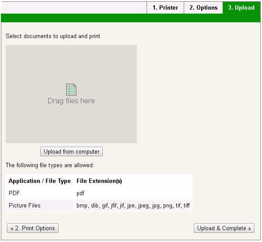Click the document icon in drop zone
Screen dimensions: 262x242
[71, 90]
